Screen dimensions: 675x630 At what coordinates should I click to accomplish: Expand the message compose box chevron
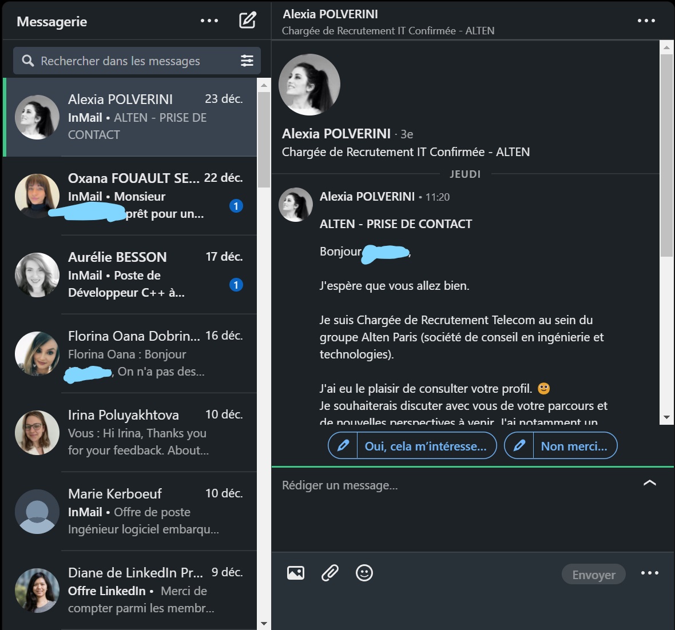click(x=650, y=483)
